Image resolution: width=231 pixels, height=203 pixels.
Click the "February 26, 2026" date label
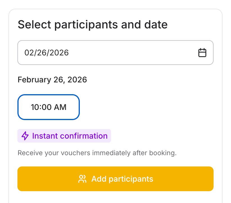(x=52, y=80)
